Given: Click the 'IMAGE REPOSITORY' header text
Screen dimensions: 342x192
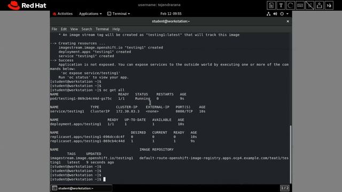Looking at the screenshot, I should pos(157,149).
